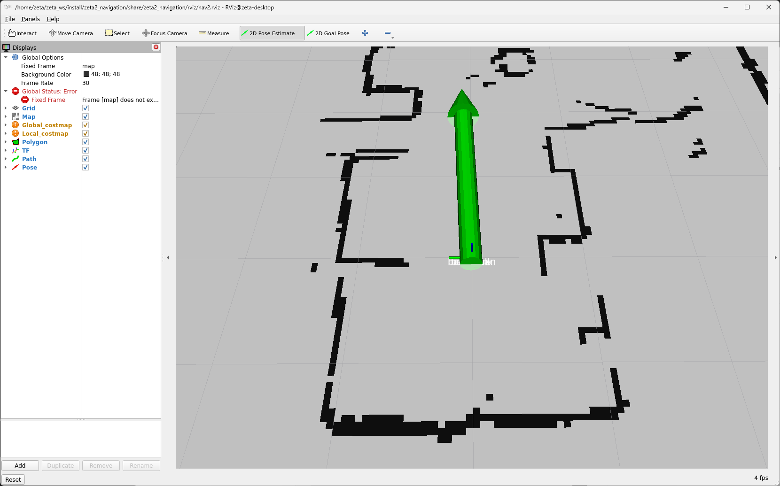Edit the Frame Rate value 30

point(86,83)
